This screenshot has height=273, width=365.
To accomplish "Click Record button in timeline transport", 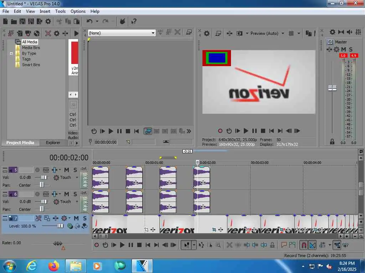I will tap(97, 245).
